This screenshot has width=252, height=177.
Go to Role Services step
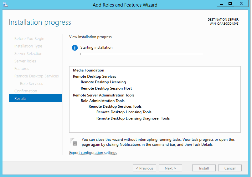coord(32,83)
